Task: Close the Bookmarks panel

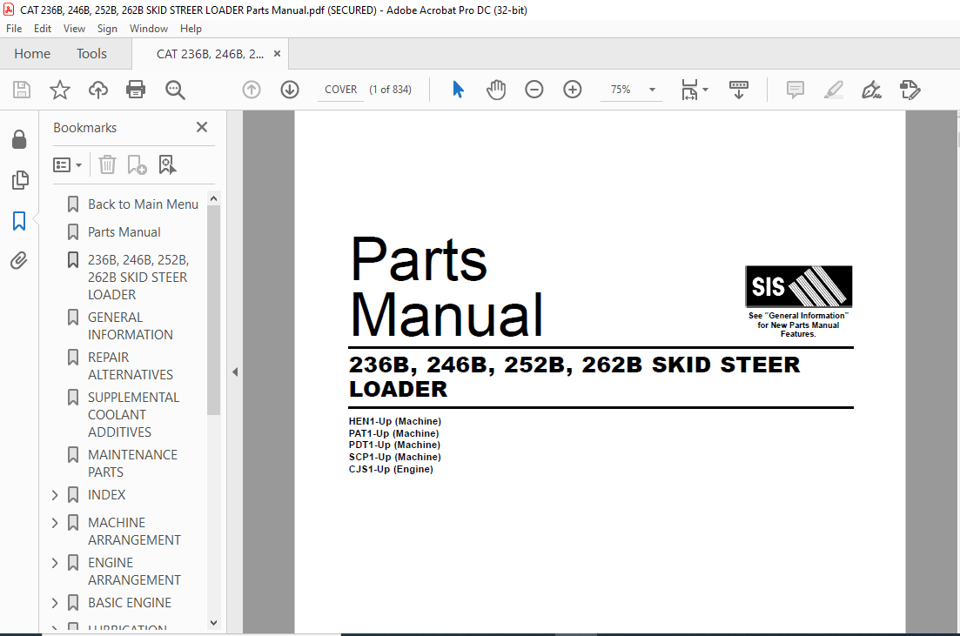Action: coord(201,127)
